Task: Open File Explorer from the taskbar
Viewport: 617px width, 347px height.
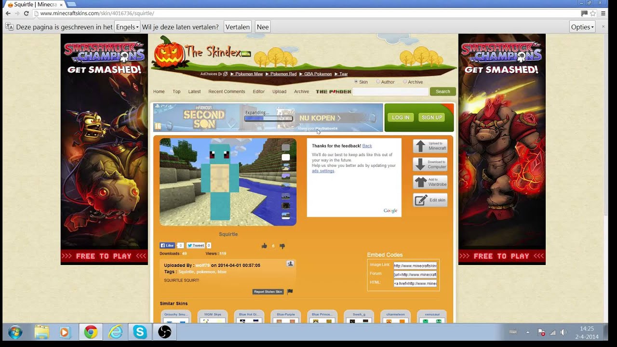Action: click(x=42, y=332)
